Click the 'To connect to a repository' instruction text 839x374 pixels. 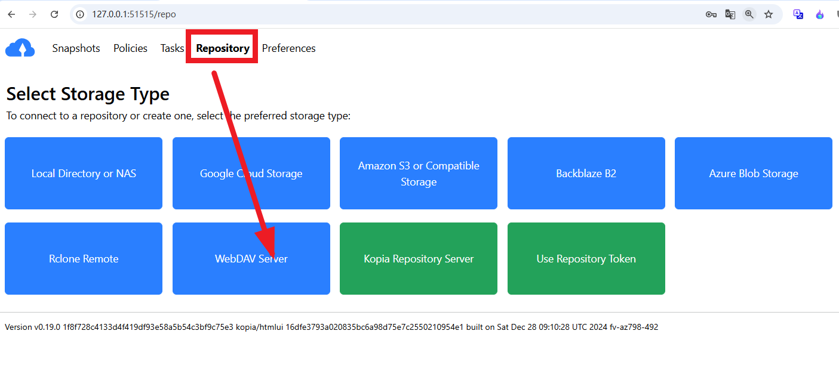point(178,116)
